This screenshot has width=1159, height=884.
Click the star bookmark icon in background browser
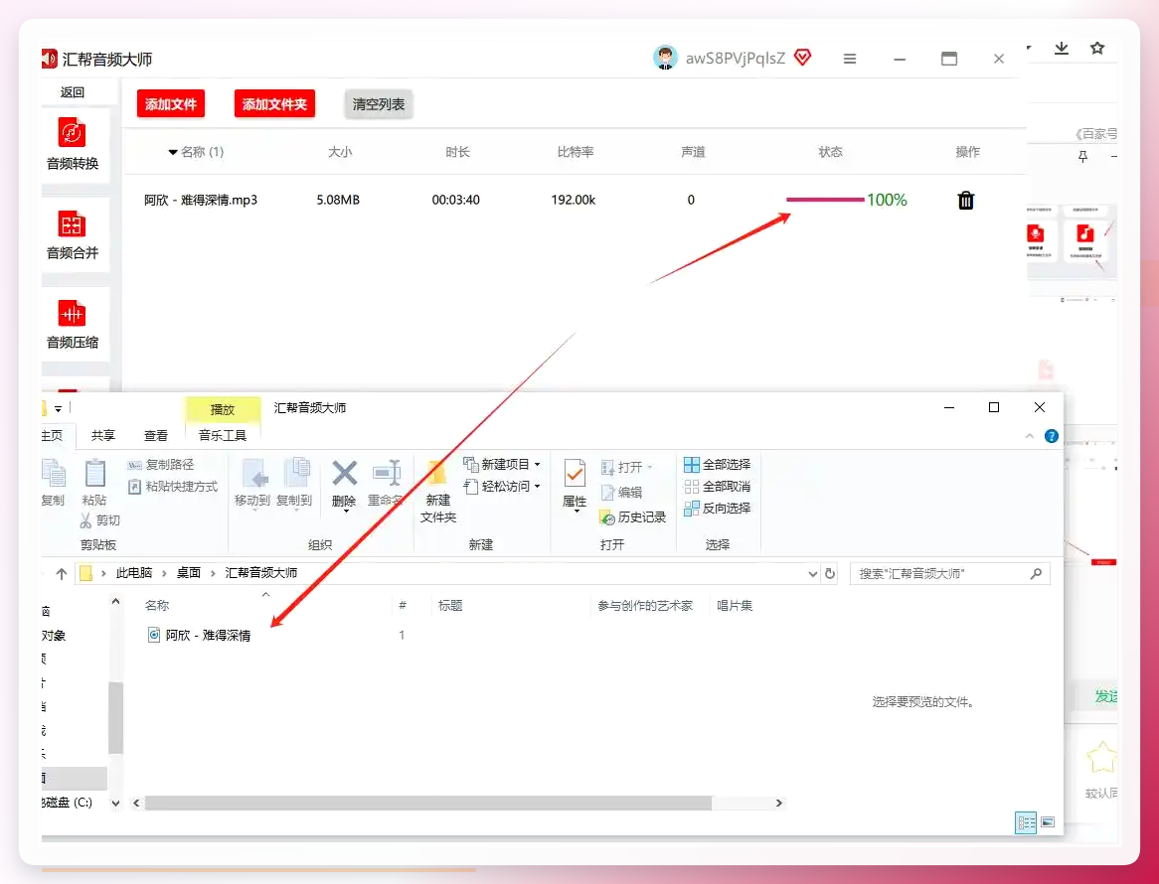(1097, 48)
